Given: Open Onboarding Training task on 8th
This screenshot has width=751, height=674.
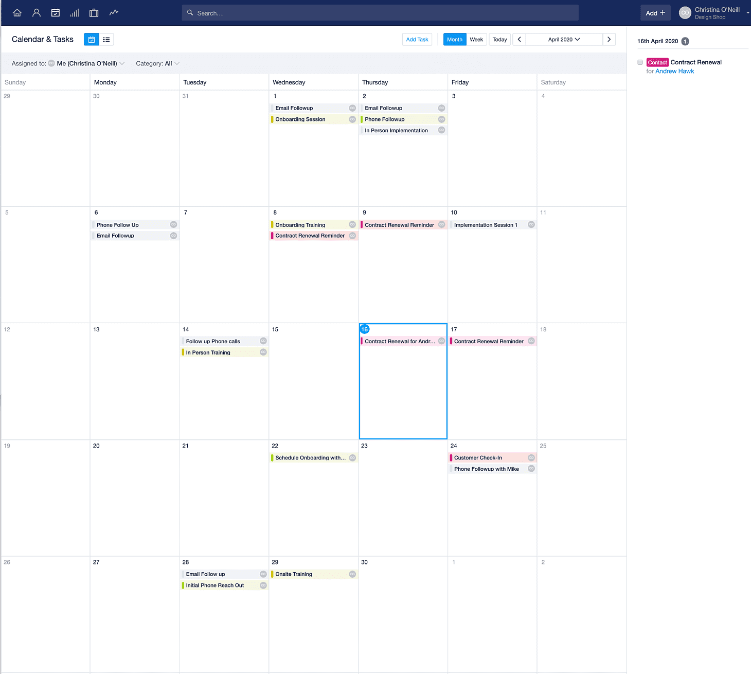Looking at the screenshot, I should (314, 225).
